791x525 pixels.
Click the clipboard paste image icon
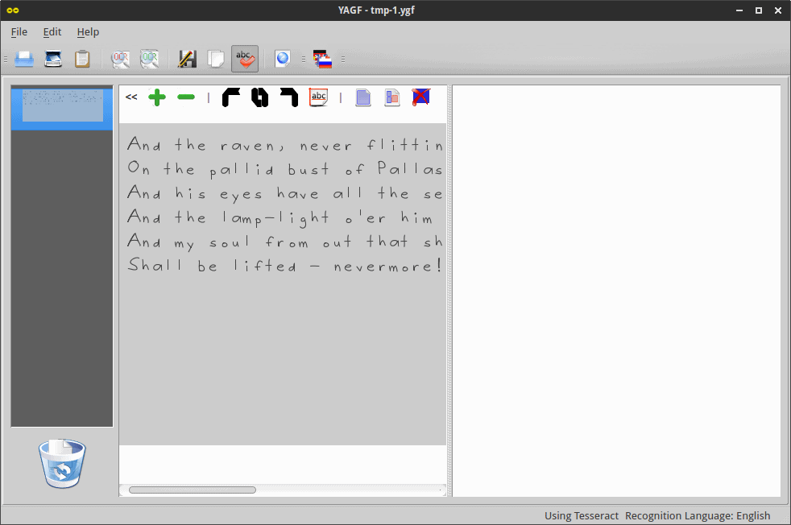(x=82, y=59)
